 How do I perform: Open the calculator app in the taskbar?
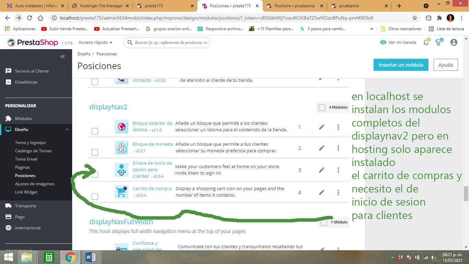click(49, 257)
